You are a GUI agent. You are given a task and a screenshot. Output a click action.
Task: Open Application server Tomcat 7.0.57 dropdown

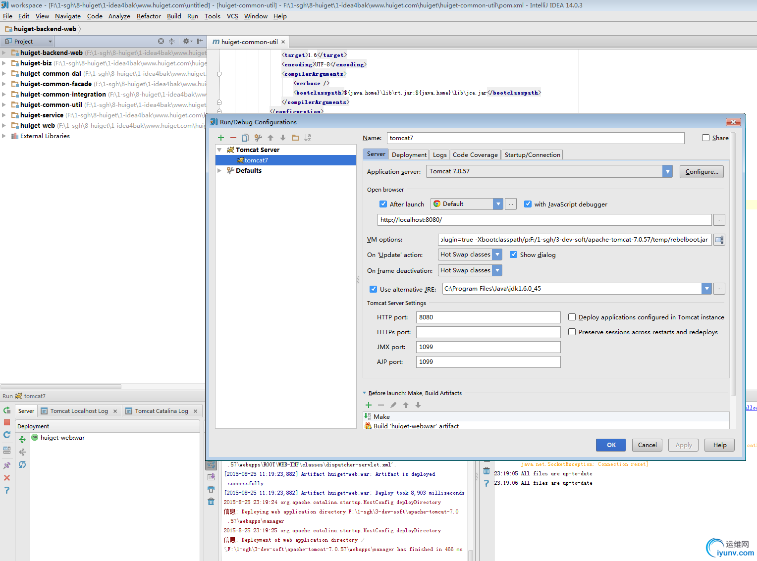668,171
